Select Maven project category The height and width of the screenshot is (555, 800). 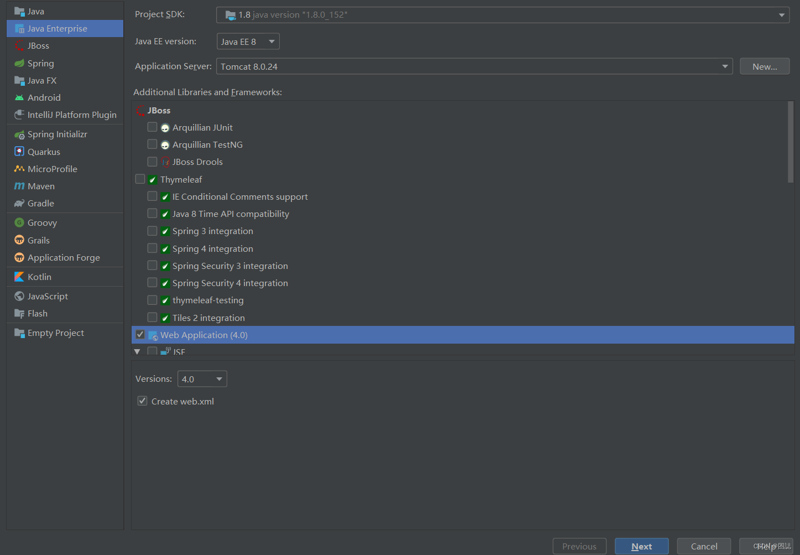click(x=65, y=186)
